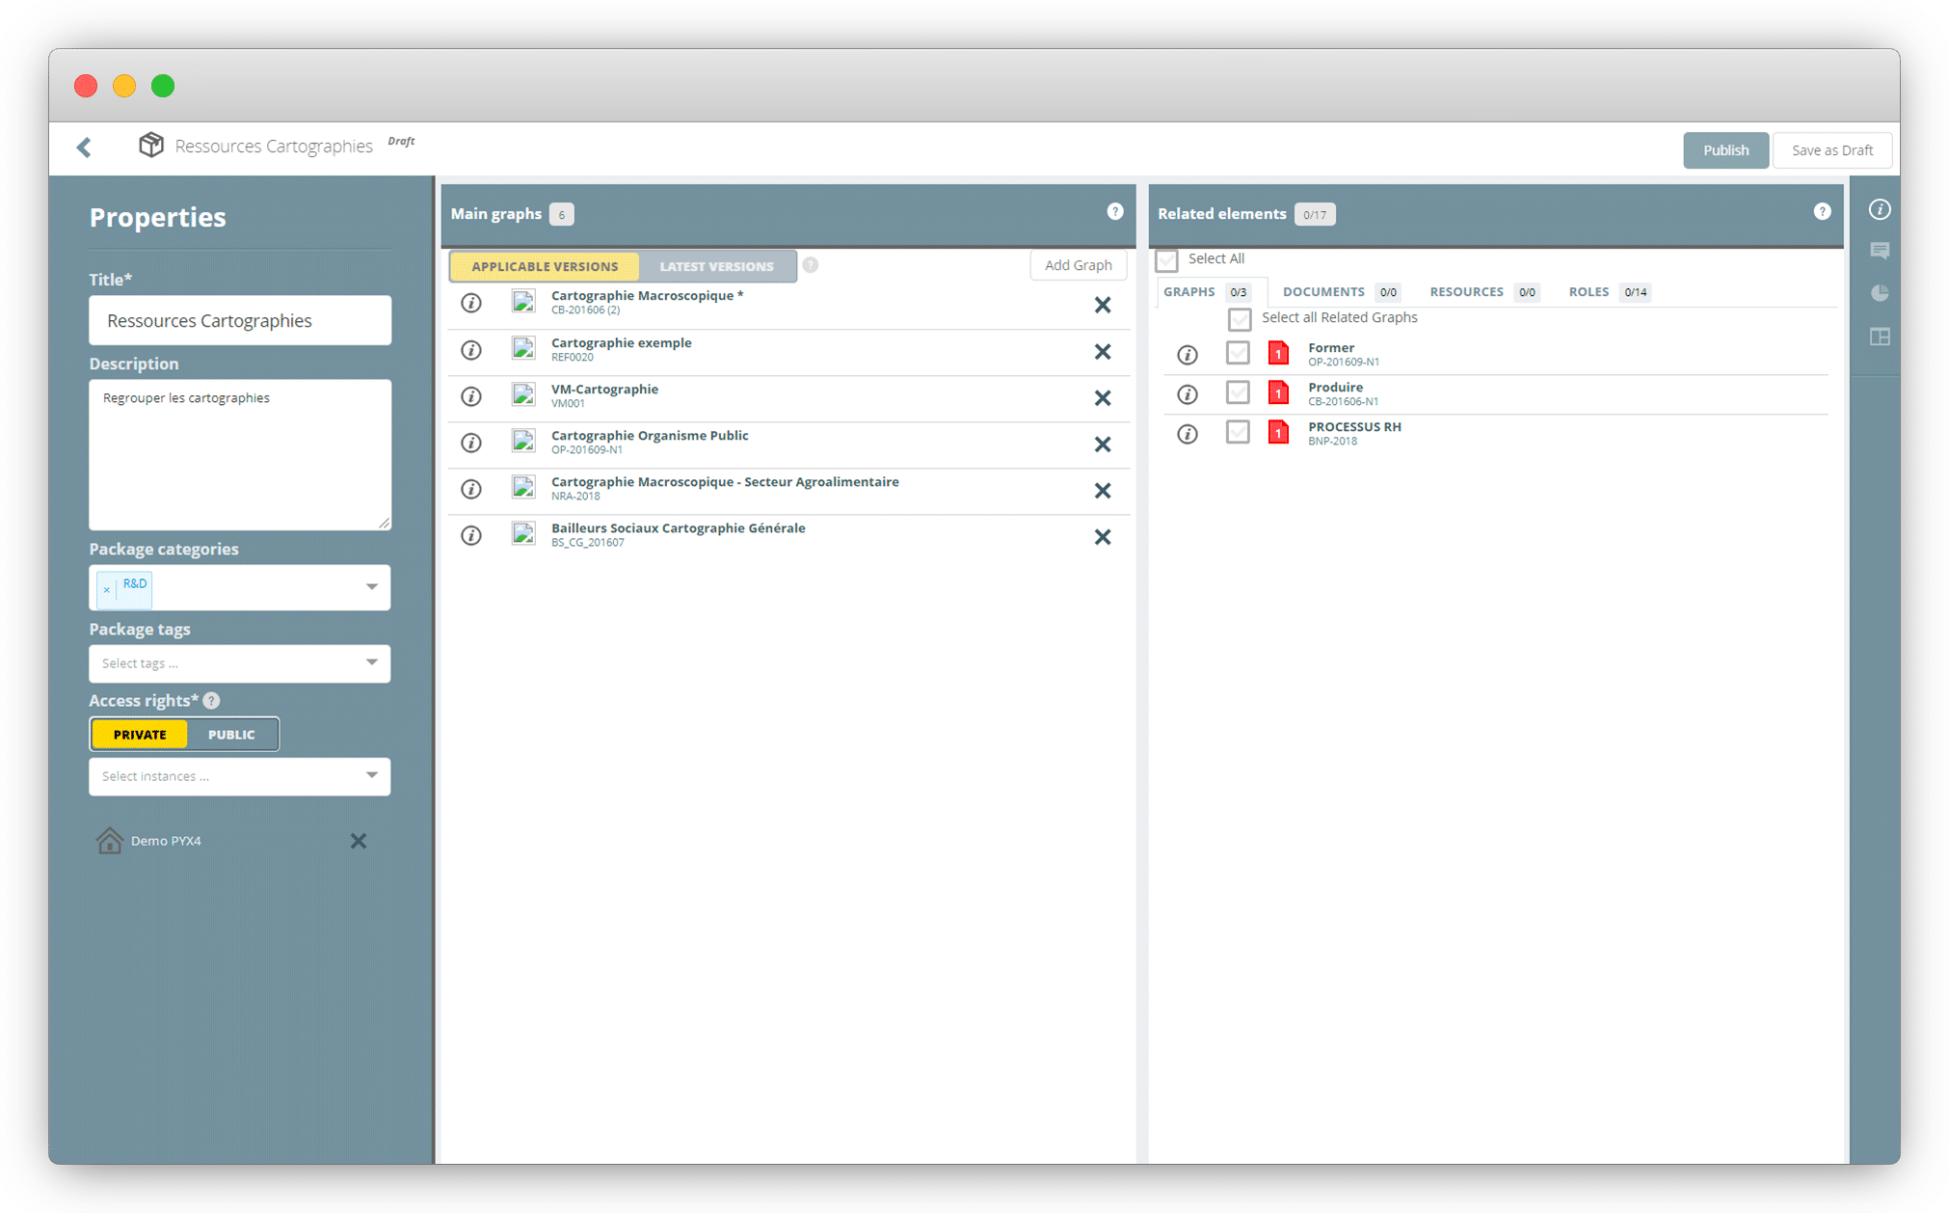Remove the R&D category tag
The width and height of the screenshot is (1949, 1213).
pos(107,589)
